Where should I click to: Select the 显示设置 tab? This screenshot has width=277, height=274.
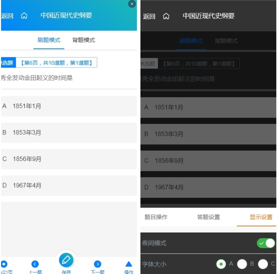coord(261,217)
